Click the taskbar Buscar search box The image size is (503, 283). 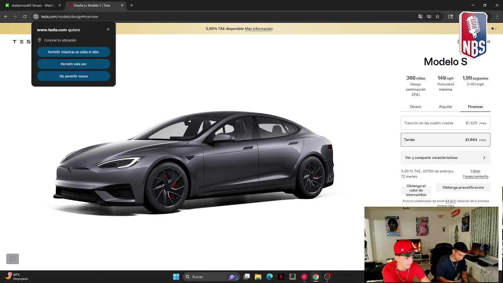point(211,277)
